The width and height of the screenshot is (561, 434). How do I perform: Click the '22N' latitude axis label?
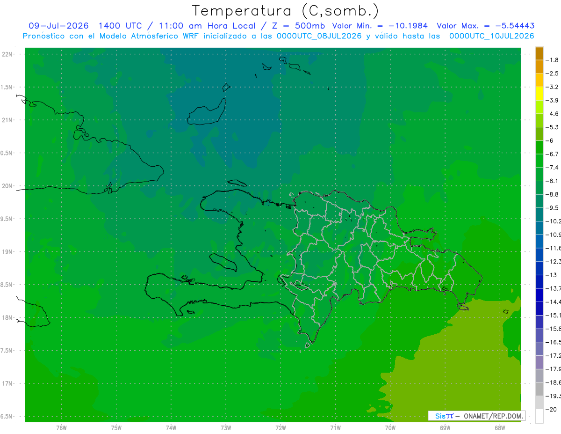pyautogui.click(x=7, y=54)
